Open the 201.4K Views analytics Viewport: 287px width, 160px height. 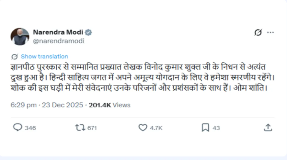point(110,105)
